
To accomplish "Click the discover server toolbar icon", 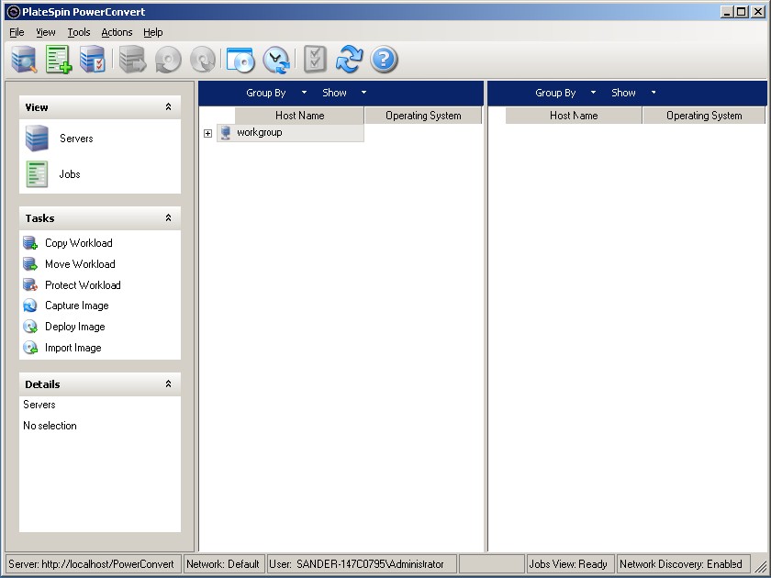I will (25, 60).
